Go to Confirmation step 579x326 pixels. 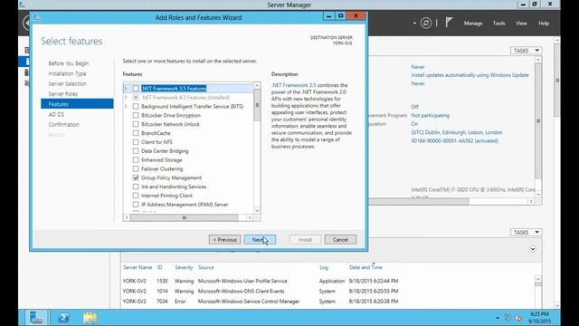coord(64,125)
